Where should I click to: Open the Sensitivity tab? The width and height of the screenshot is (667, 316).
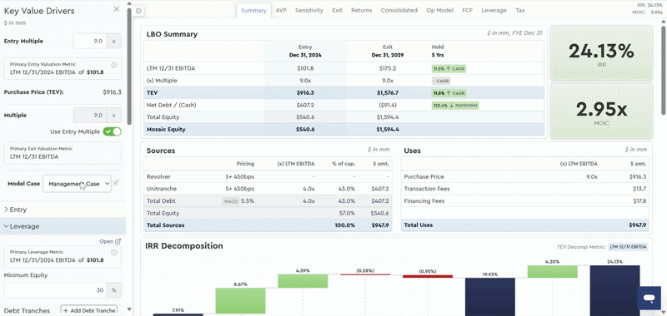pos(309,10)
